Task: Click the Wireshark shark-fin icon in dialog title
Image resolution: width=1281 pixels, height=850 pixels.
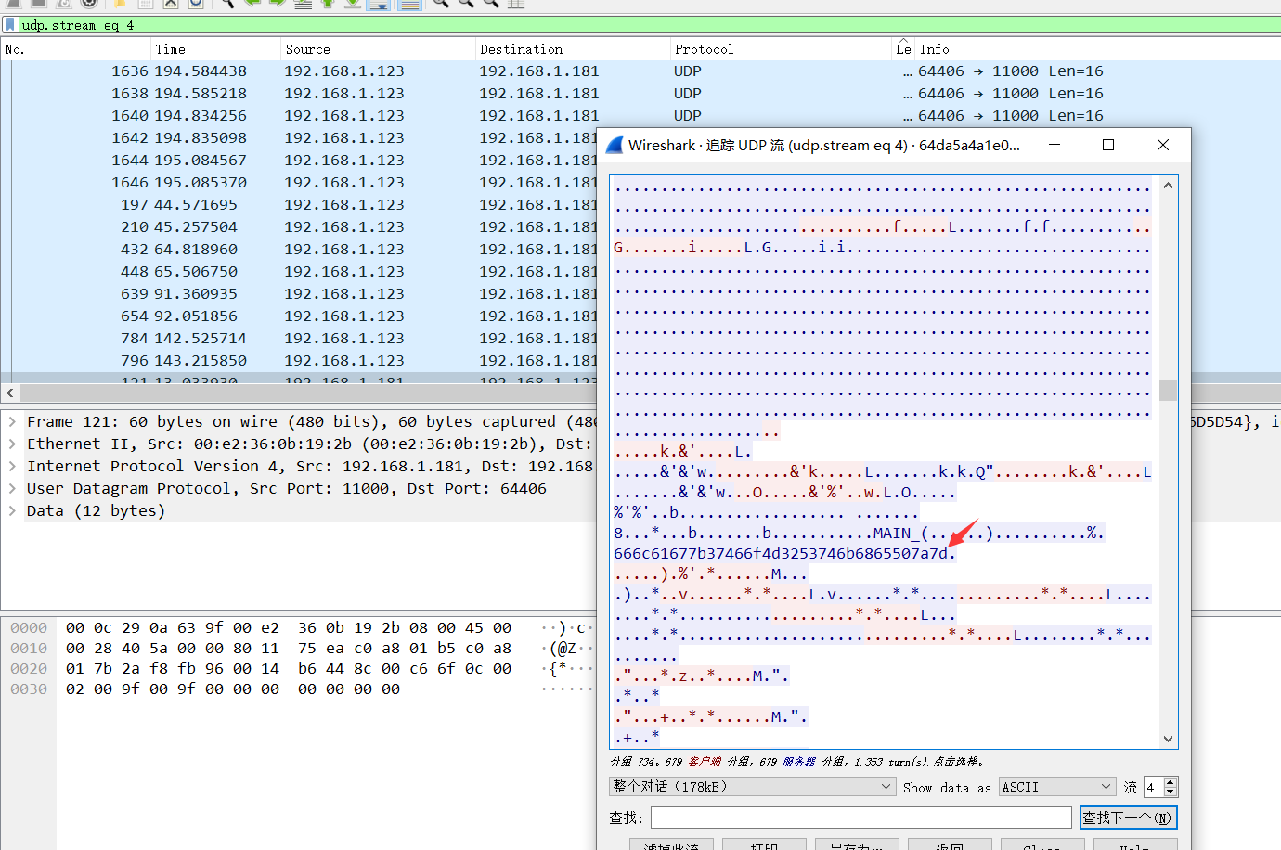Action: pos(614,146)
